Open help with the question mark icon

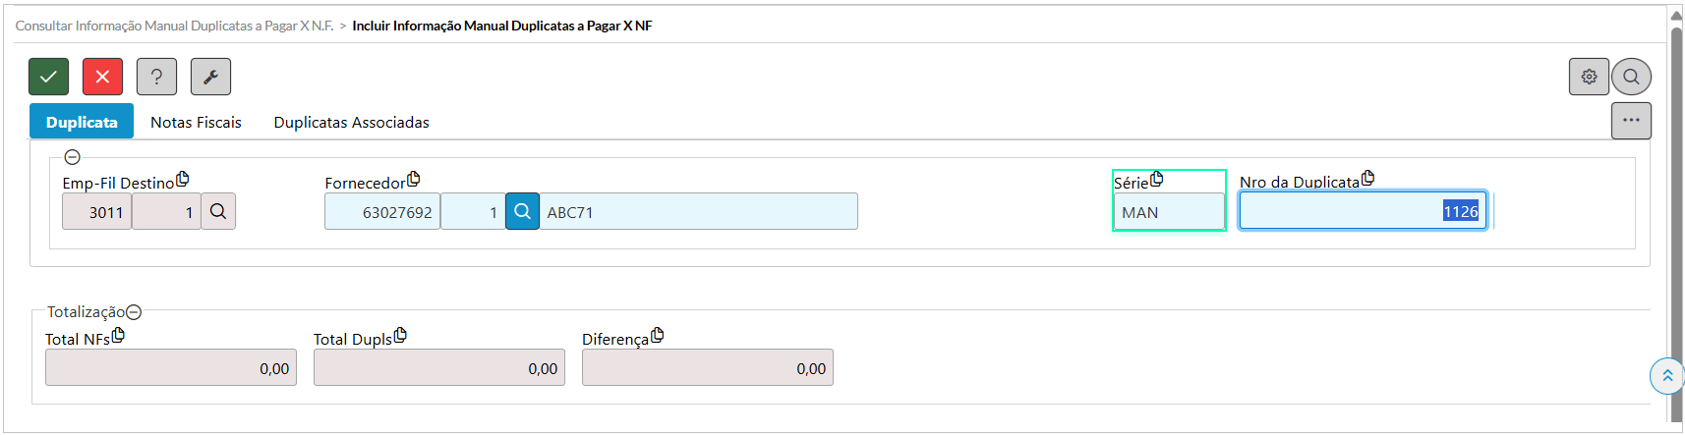[x=156, y=77]
